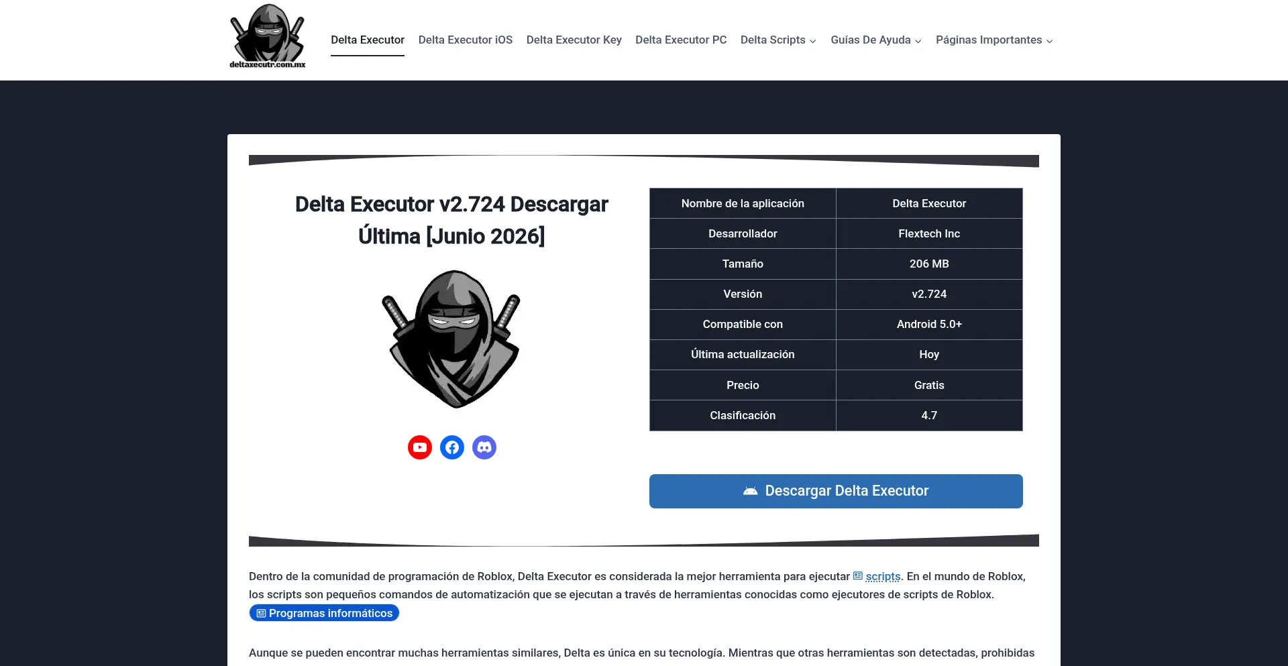Click the 'Android 5.0+' cell
The image size is (1288, 666).
pyautogui.click(x=929, y=324)
